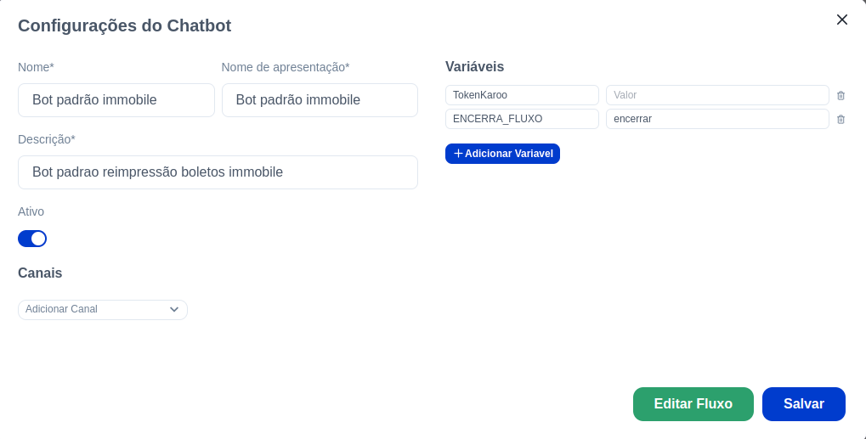
Task: Delete the TokenKaroo variable with trash icon
Action: tap(841, 95)
